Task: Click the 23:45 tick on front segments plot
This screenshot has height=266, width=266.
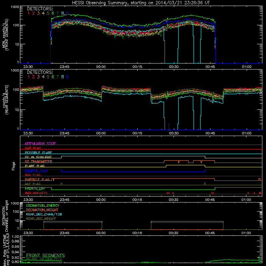Action: tap(65, 67)
